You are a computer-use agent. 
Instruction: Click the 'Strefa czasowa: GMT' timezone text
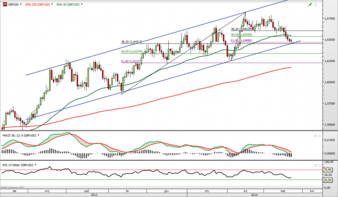[13, 187]
